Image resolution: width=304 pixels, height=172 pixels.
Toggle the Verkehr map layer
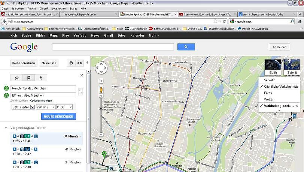(279, 80)
